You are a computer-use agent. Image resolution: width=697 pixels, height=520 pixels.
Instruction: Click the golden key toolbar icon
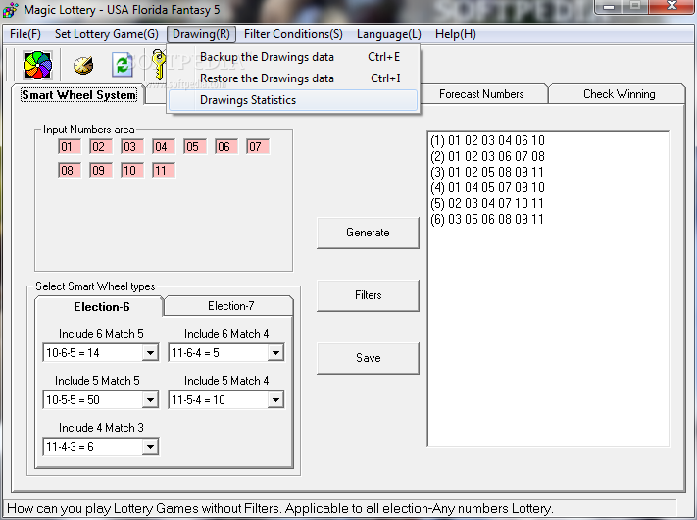point(158,65)
